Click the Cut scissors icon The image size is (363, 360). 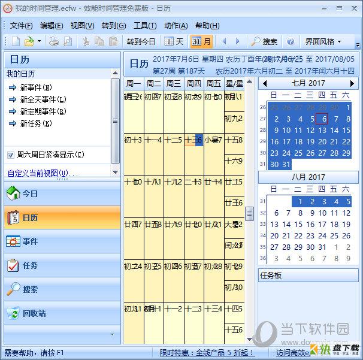(86, 42)
